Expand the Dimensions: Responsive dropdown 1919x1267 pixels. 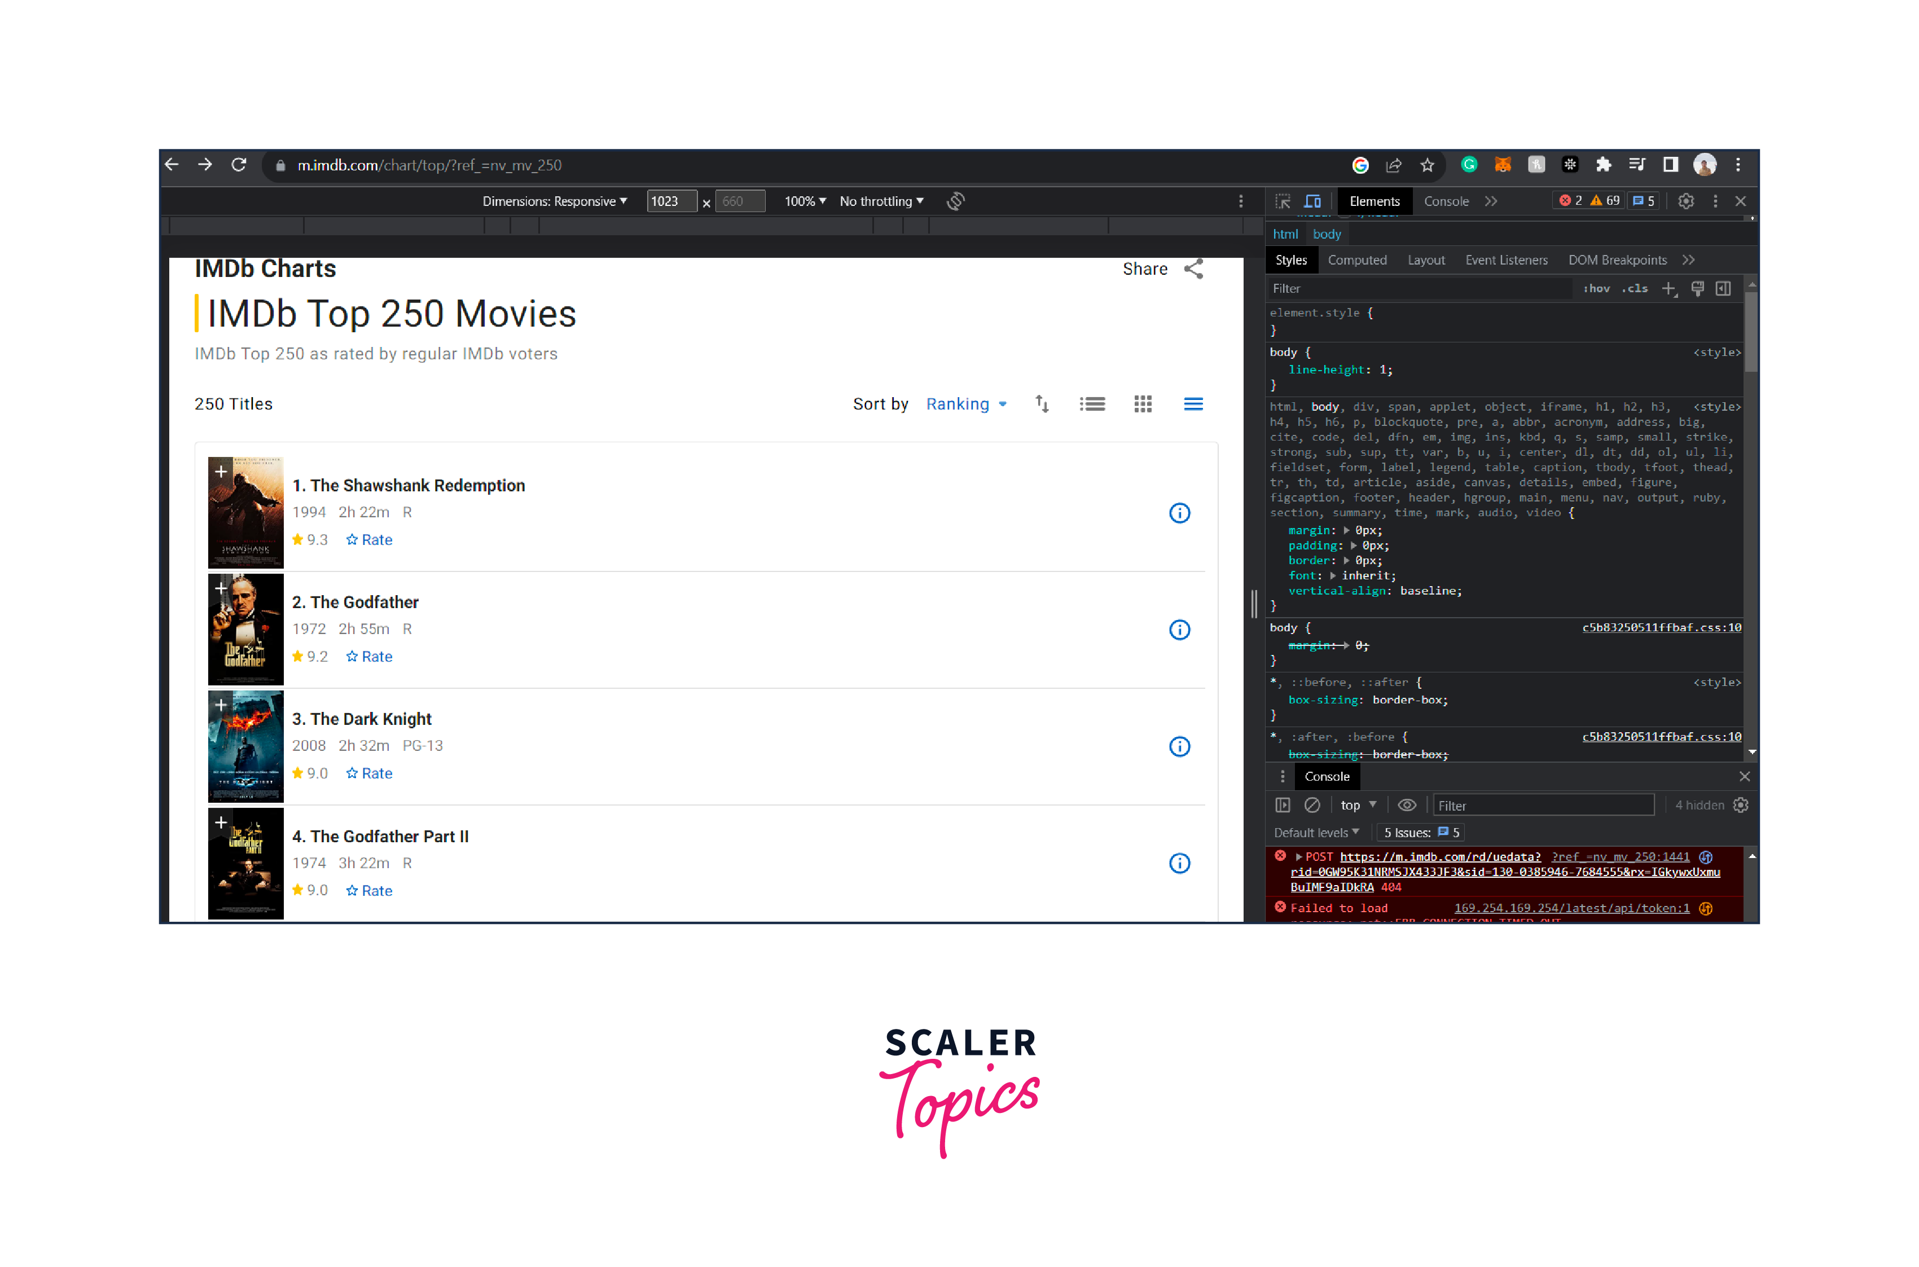(x=554, y=201)
